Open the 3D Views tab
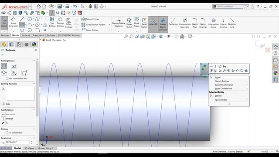Screen dimensions: 279x157 click(29, 148)
